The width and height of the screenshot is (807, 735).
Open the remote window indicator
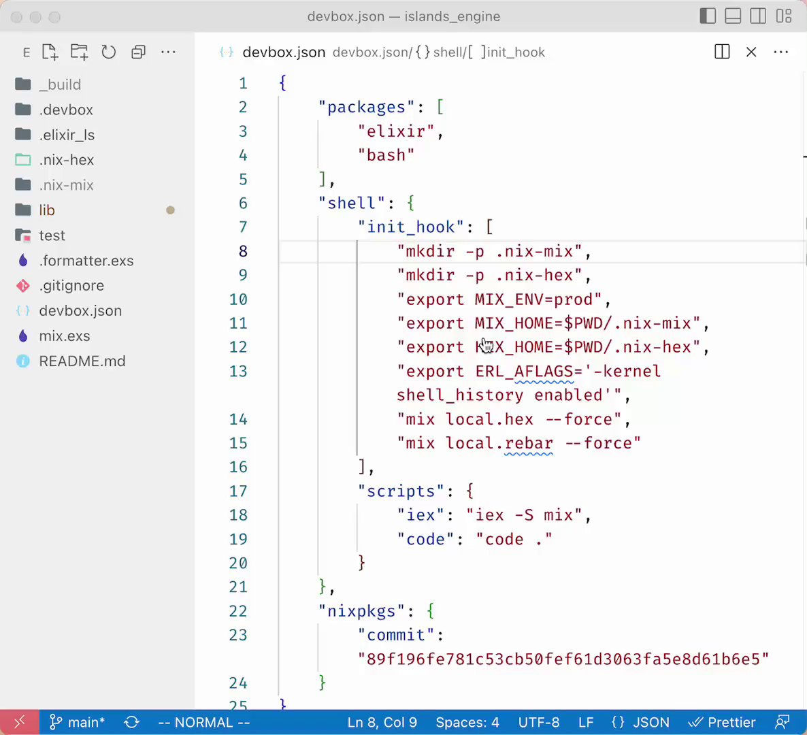click(x=20, y=722)
